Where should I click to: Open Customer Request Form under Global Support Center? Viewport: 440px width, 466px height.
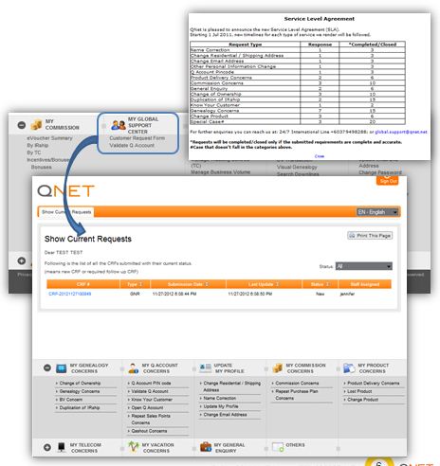pos(137,138)
